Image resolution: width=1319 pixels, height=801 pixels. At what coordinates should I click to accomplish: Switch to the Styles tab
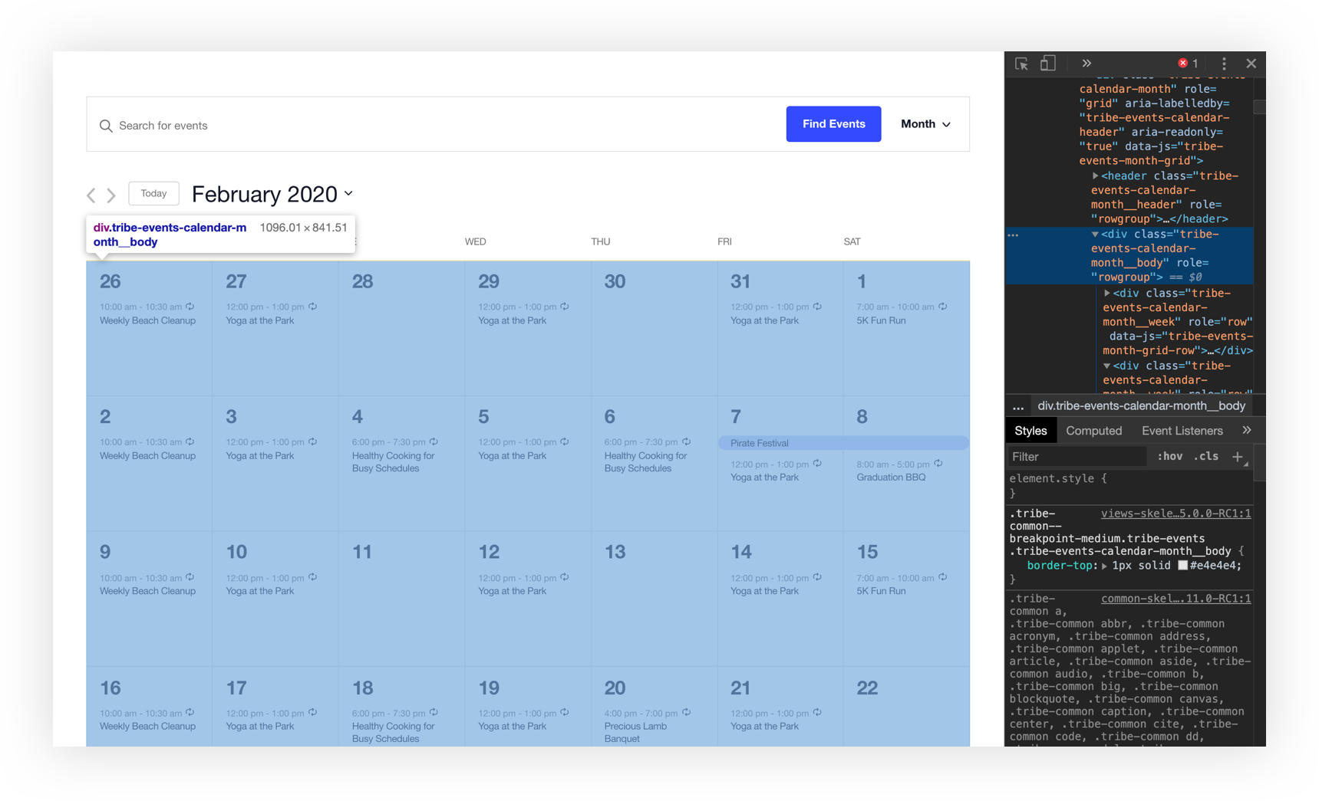(1030, 431)
